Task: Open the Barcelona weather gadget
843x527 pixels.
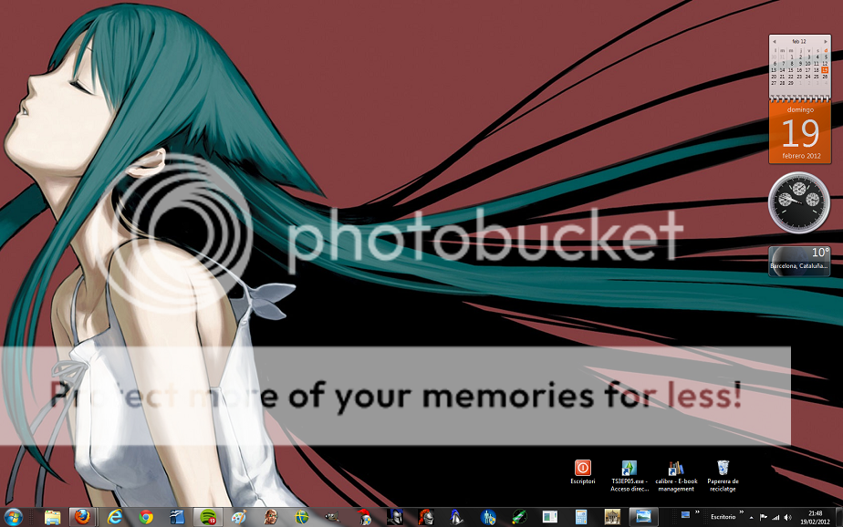Action: click(x=799, y=261)
